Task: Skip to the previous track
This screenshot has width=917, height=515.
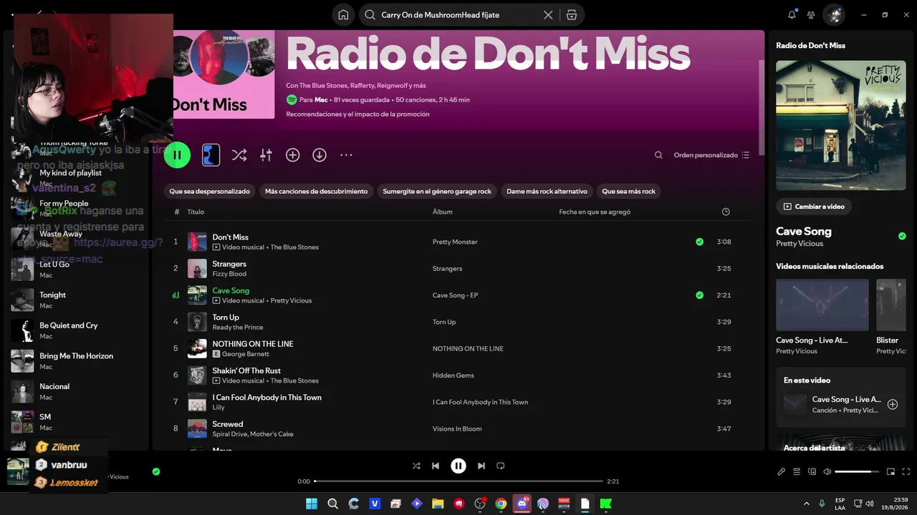Action: 436,466
